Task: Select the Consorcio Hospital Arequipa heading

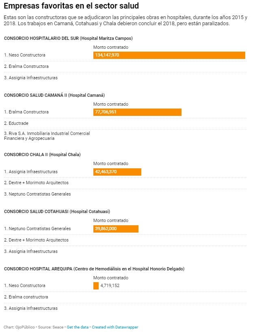Action: pyautogui.click(x=94, y=269)
